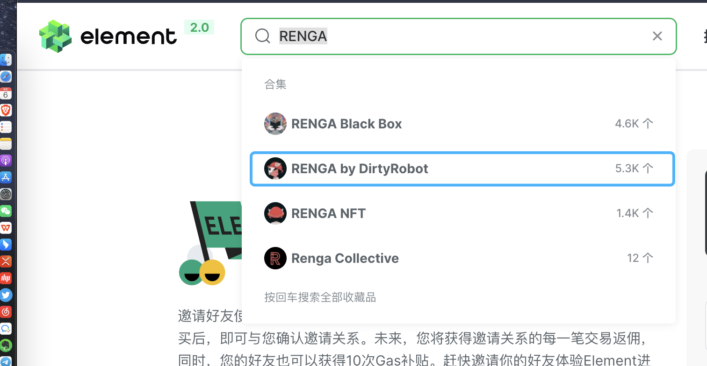This screenshot has height=366, width=707.
Task: Open Twitter from the dock
Action: coord(6,295)
